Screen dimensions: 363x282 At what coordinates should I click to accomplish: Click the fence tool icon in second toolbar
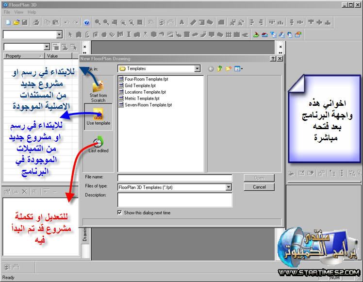point(229,35)
